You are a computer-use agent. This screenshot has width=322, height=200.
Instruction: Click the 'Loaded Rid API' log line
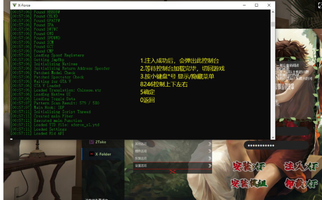(37, 133)
